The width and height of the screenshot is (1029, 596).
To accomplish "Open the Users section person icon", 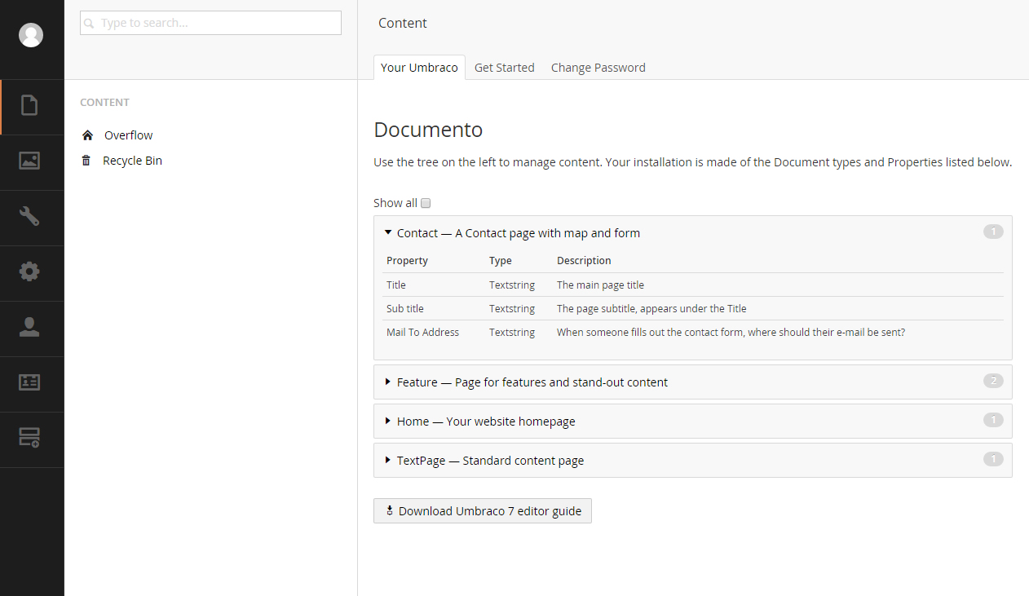I will pos(29,327).
